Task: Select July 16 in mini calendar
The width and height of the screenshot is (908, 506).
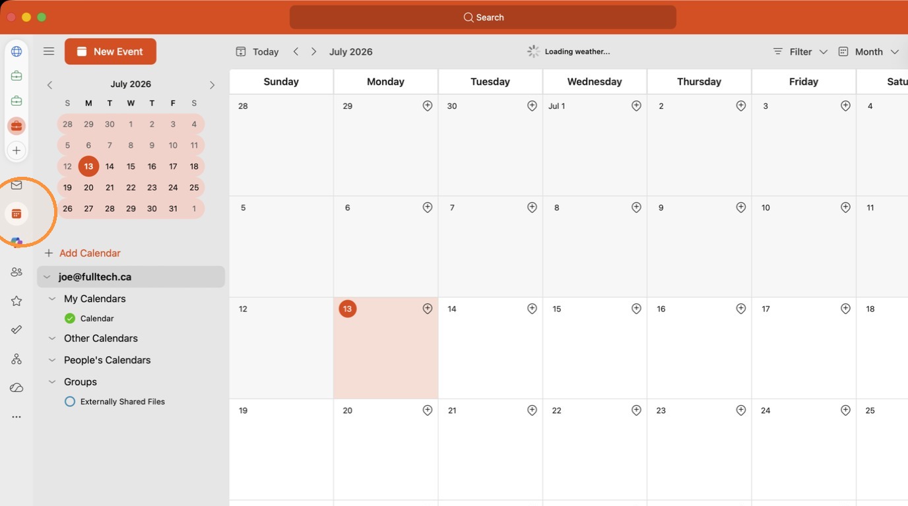Action: point(152,166)
